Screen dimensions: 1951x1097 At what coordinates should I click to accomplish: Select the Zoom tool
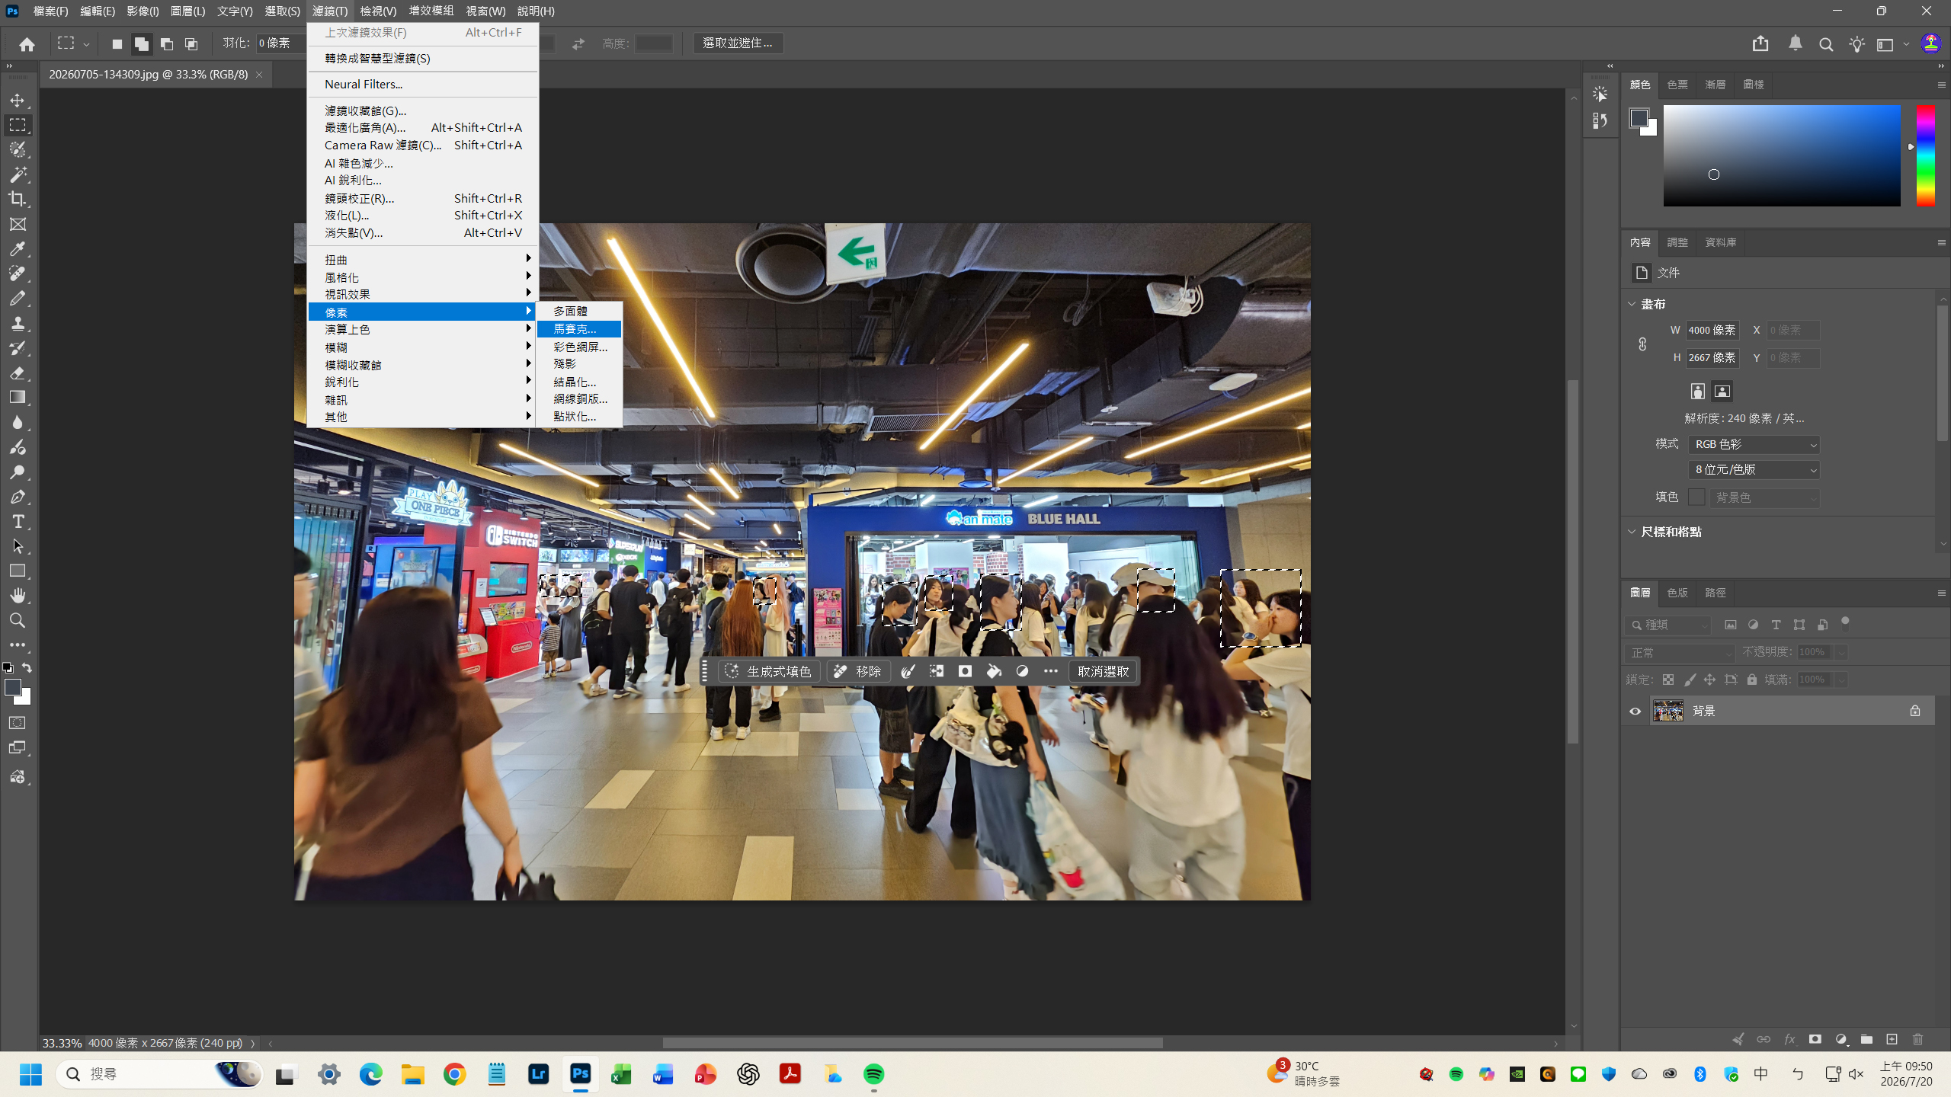[x=18, y=620]
